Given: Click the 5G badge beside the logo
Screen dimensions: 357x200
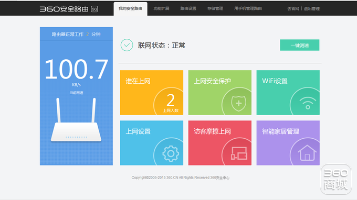Looking at the screenshot, I should click(94, 9).
